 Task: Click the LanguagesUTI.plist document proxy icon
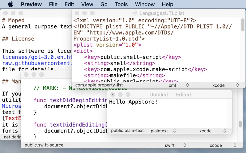click(x=135, y=13)
